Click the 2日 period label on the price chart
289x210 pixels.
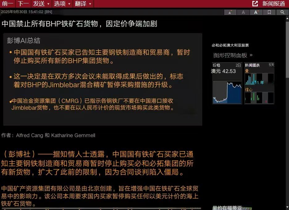pos(238,65)
